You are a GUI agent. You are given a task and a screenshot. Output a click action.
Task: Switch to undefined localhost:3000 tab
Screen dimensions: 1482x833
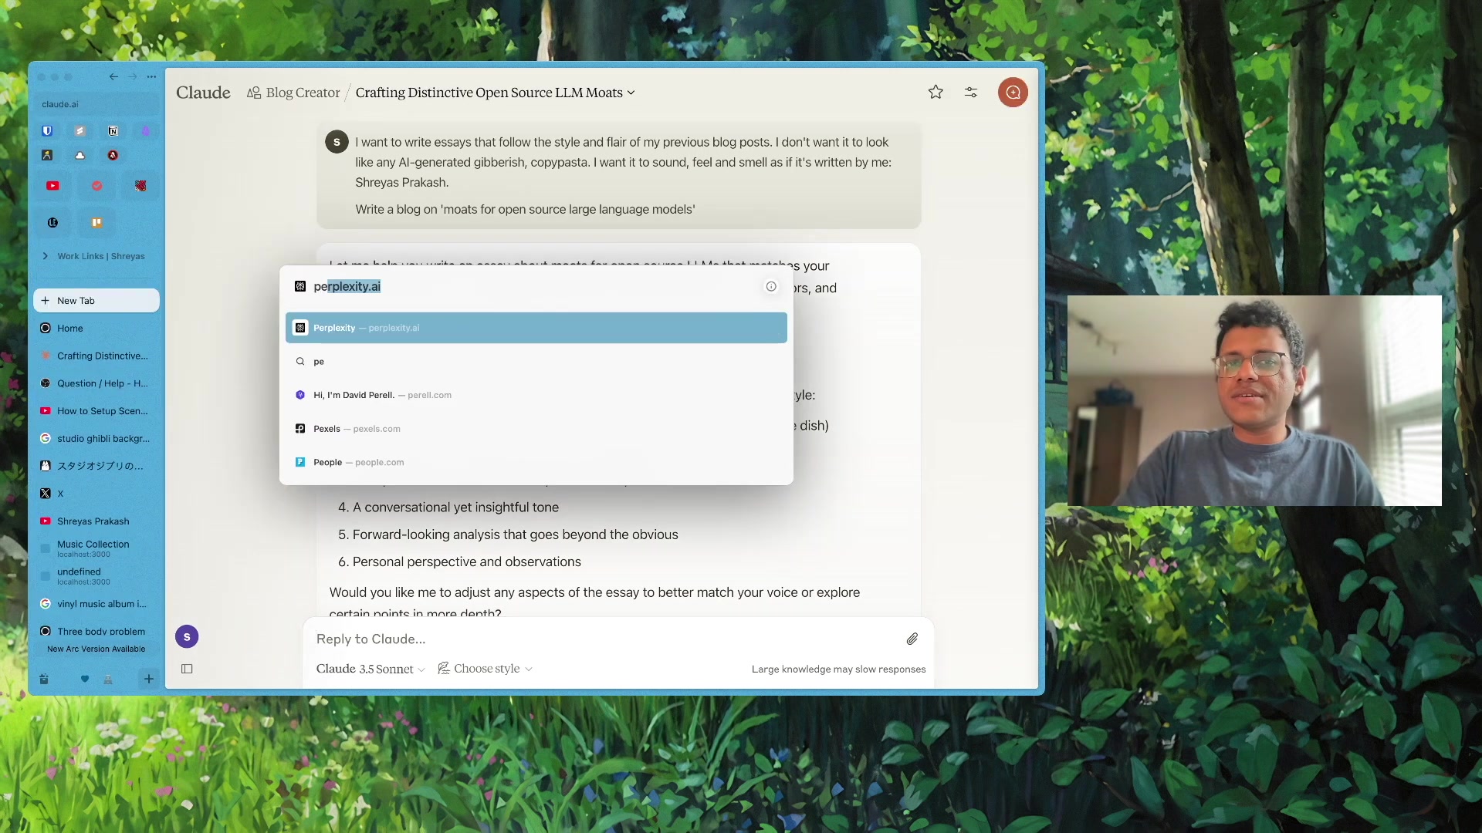[96, 576]
